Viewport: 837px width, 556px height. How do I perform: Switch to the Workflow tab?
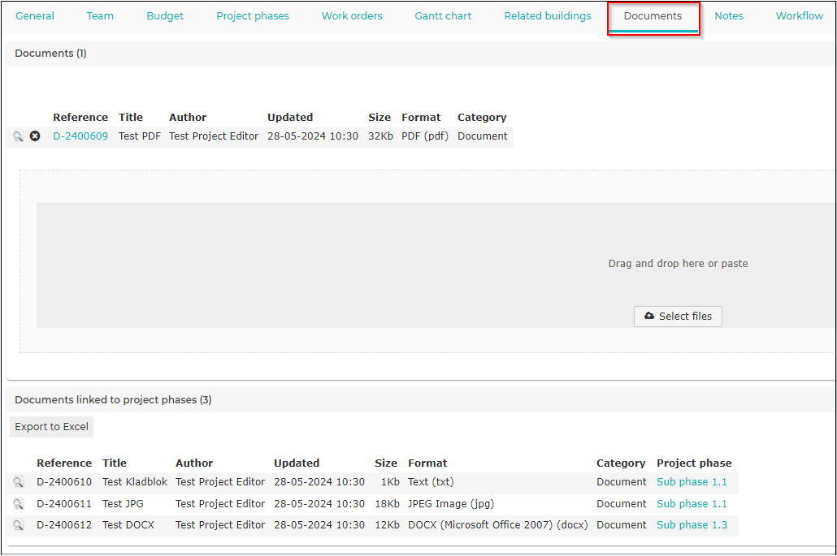(x=799, y=16)
